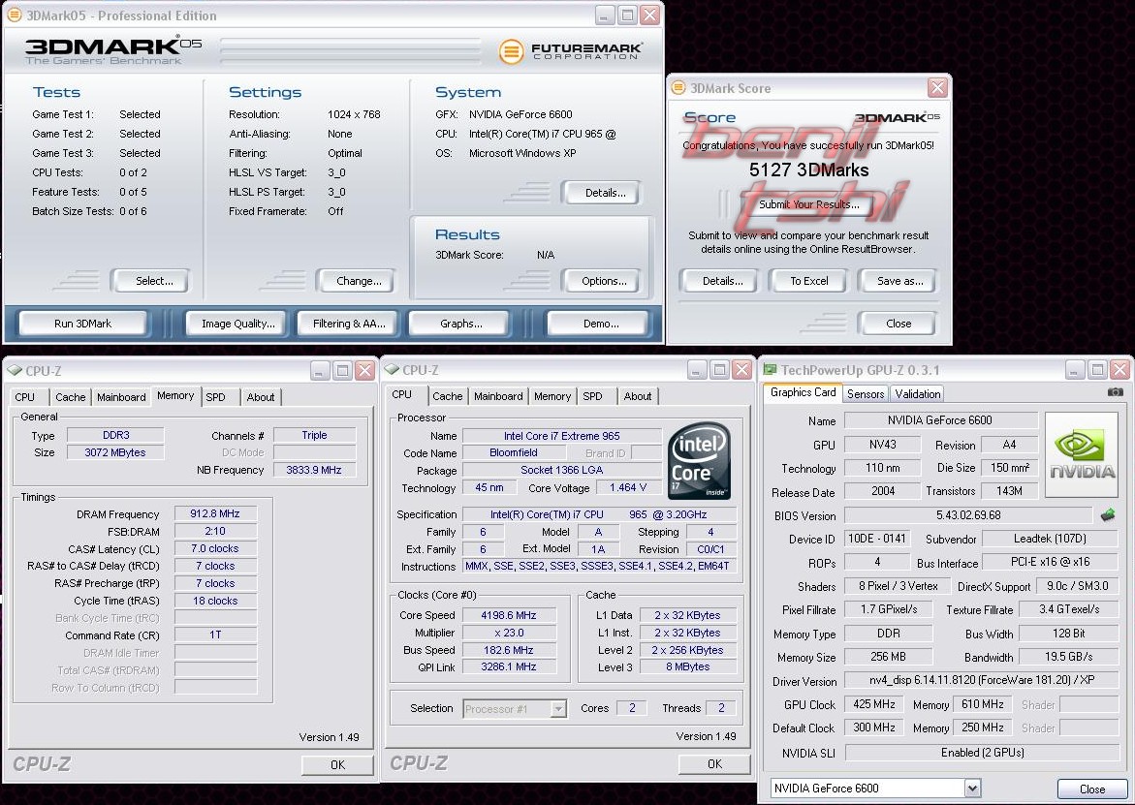Viewport: 1135px width, 805px height.
Task: Export score To Excel
Action: click(x=808, y=281)
